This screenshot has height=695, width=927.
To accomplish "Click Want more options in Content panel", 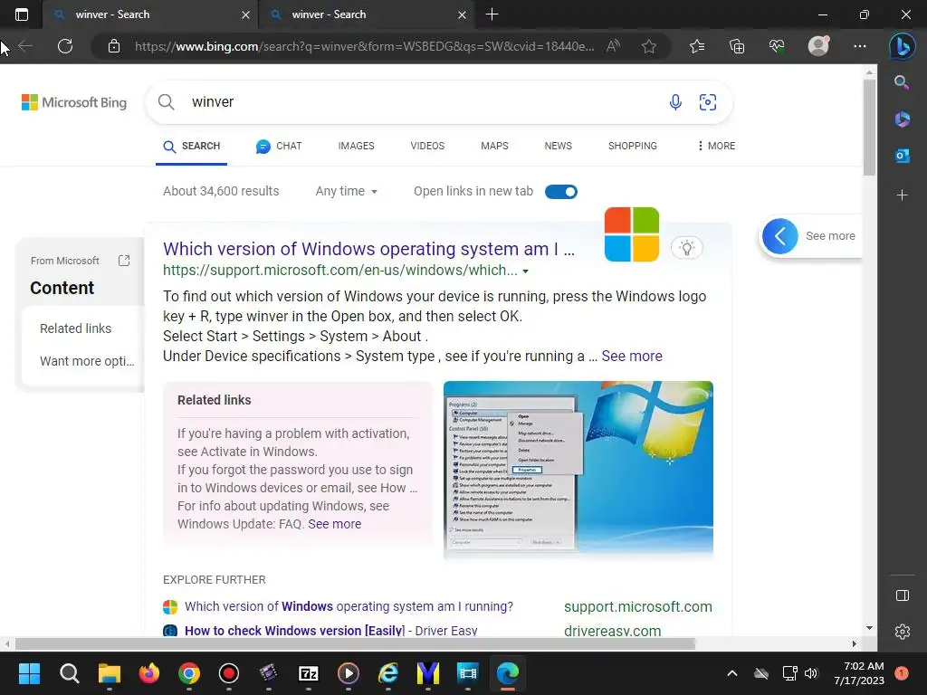I will pos(87,361).
